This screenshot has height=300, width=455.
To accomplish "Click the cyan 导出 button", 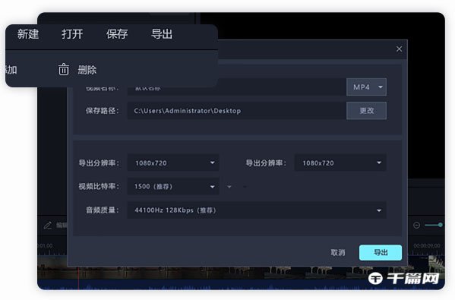I will click(x=381, y=252).
